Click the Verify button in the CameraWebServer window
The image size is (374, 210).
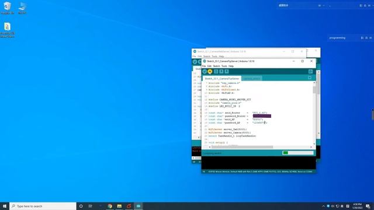tap(195, 62)
